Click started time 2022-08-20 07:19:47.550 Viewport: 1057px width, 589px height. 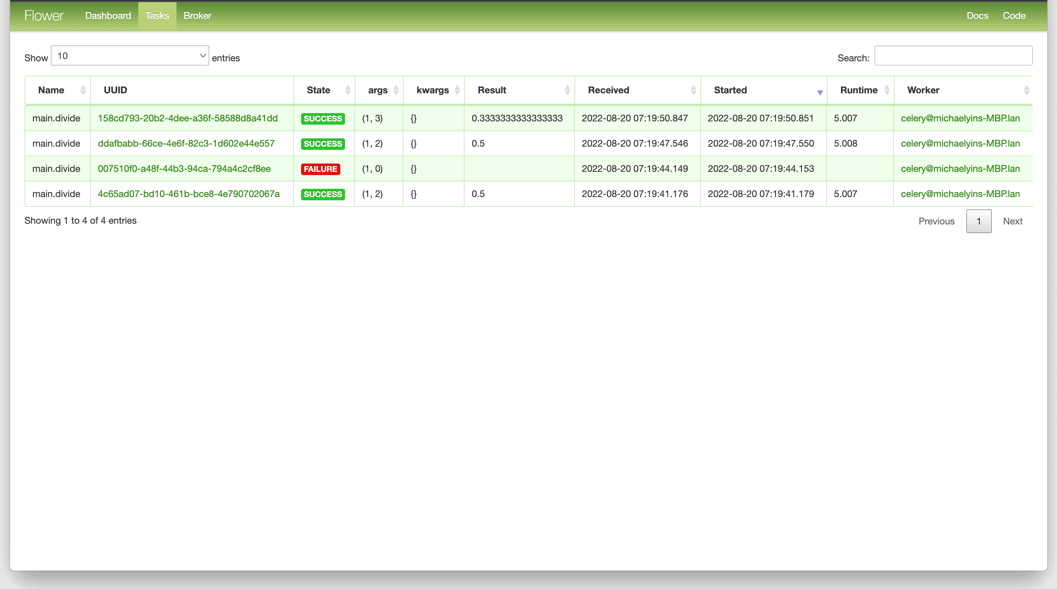[761, 143]
